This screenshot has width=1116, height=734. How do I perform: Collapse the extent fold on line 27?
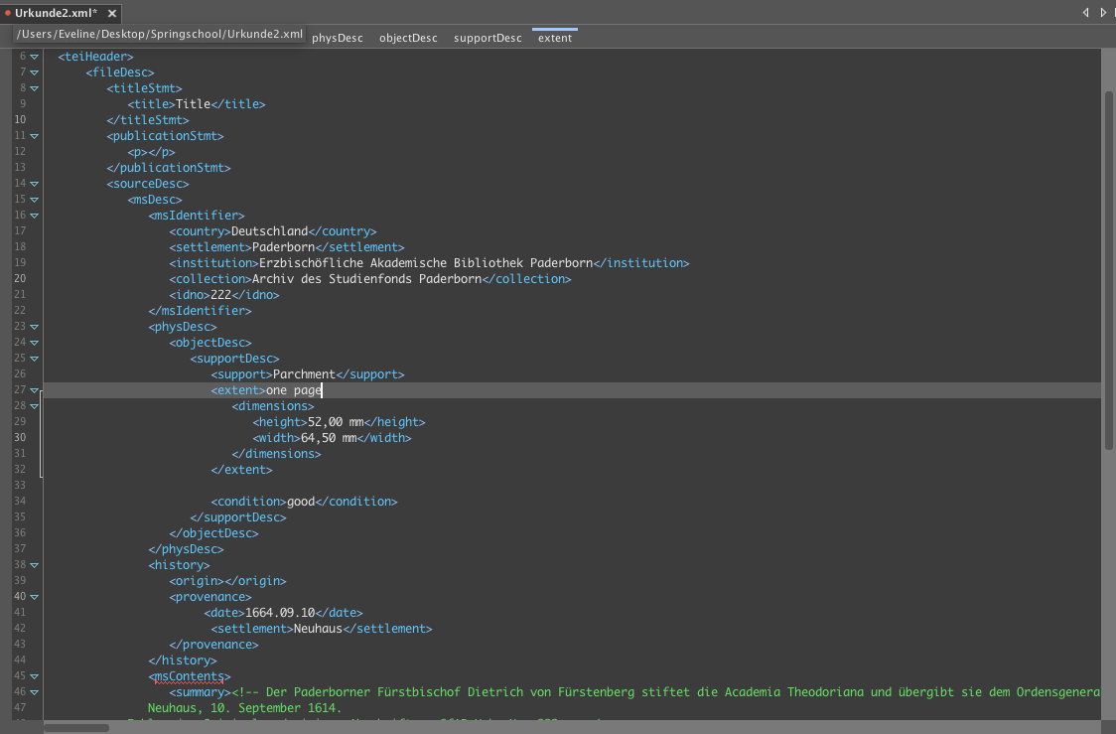coord(34,390)
